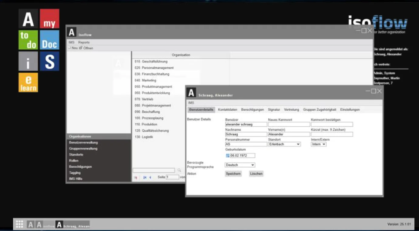419x231 pixels.
Task: Open the Signatur tab
Action: coord(274,109)
